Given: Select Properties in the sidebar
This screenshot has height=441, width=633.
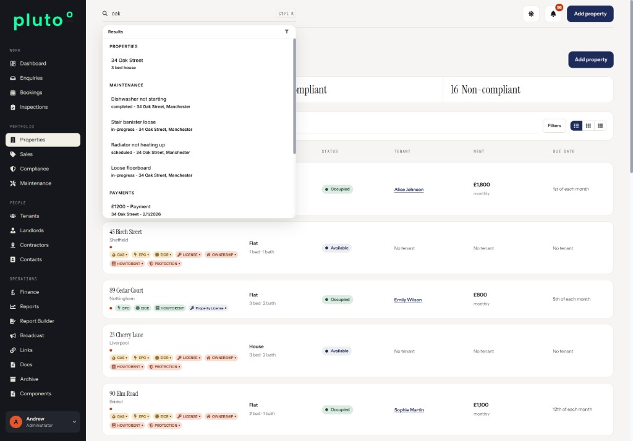Looking at the screenshot, I should coord(43,140).
